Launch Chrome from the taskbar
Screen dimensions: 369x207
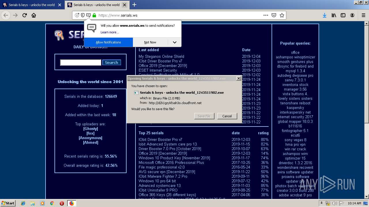click(52, 203)
